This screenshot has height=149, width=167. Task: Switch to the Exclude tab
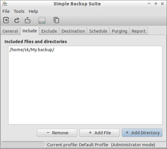coord(49,31)
